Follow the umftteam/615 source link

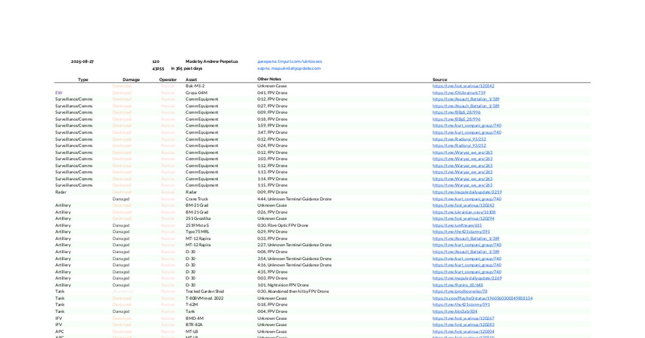(x=457, y=225)
